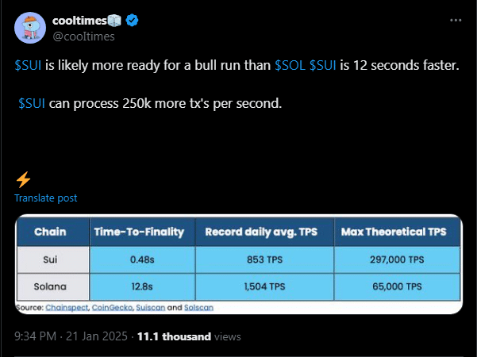
Task: Click the Solana row label in the table
Action: tap(50, 286)
